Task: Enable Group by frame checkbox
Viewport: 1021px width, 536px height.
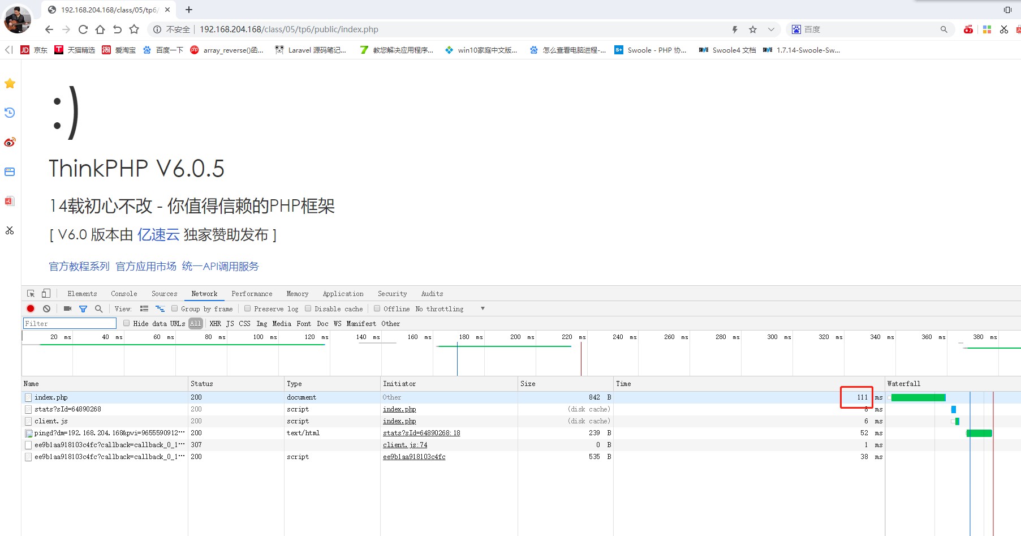Action: (175, 308)
